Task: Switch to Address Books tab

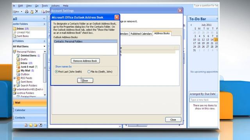Action: coord(162,33)
